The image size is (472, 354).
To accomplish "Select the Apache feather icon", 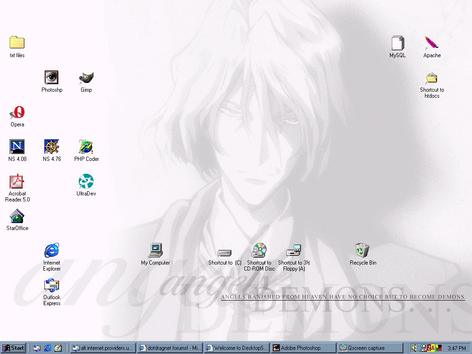I will pos(431,43).
